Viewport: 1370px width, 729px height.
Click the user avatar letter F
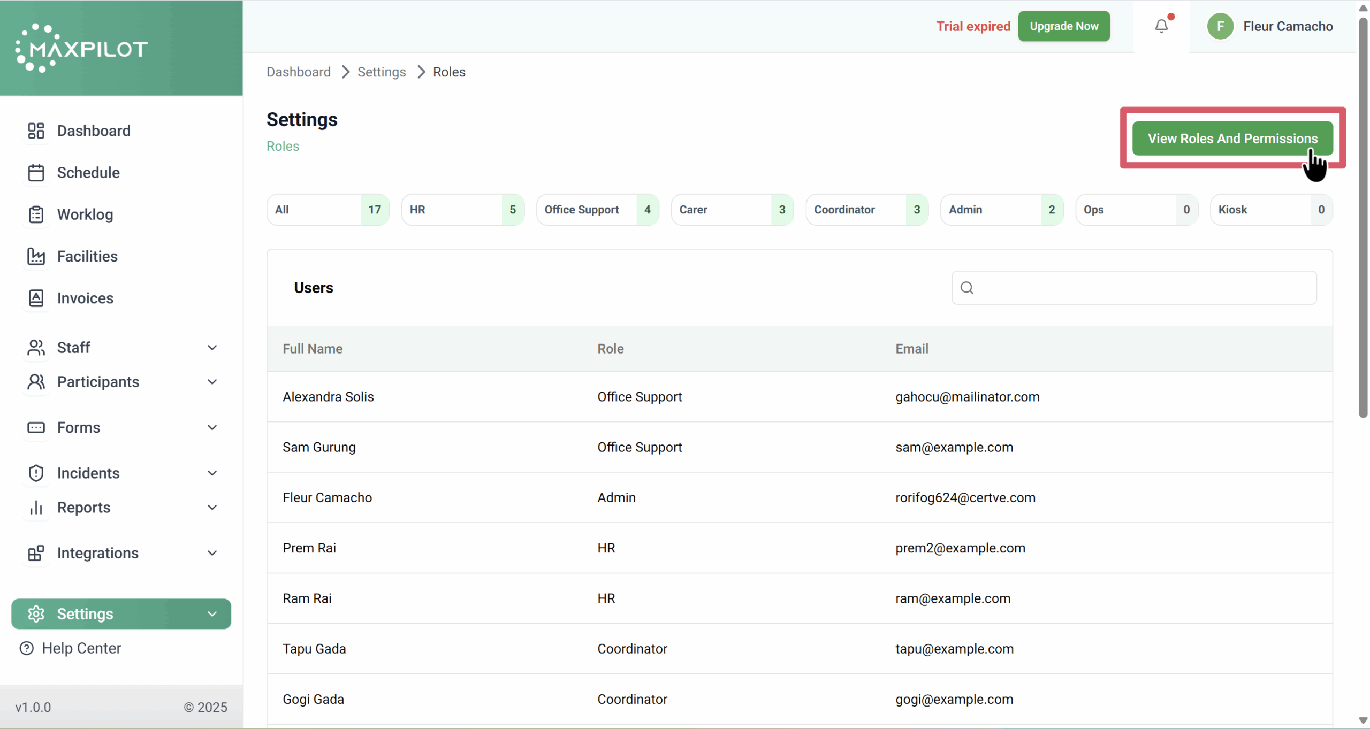[1220, 26]
